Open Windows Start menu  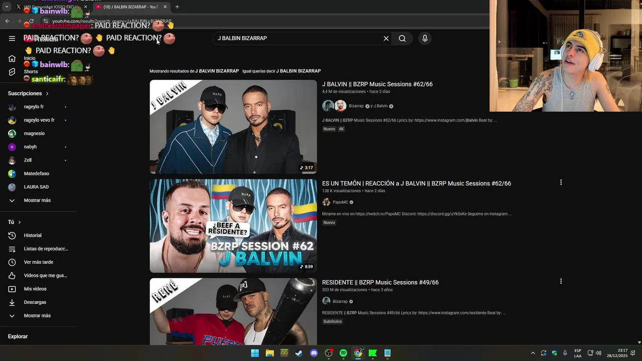[255, 353]
